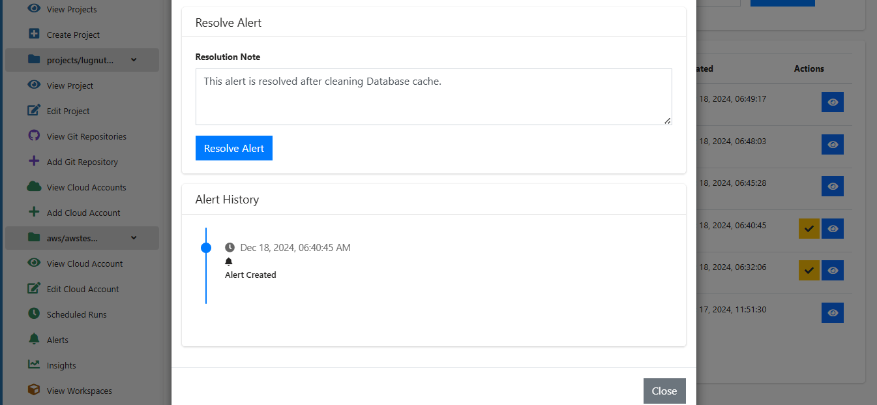877x405 pixels.
Task: Click into the Resolution Note text area
Action: click(434, 97)
